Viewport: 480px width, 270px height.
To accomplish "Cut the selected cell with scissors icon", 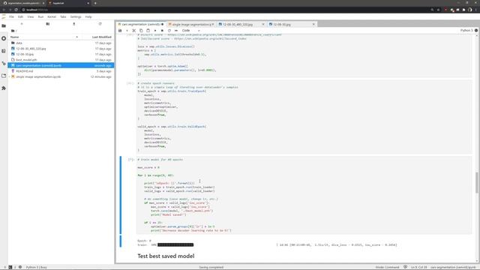I will [134, 31].
